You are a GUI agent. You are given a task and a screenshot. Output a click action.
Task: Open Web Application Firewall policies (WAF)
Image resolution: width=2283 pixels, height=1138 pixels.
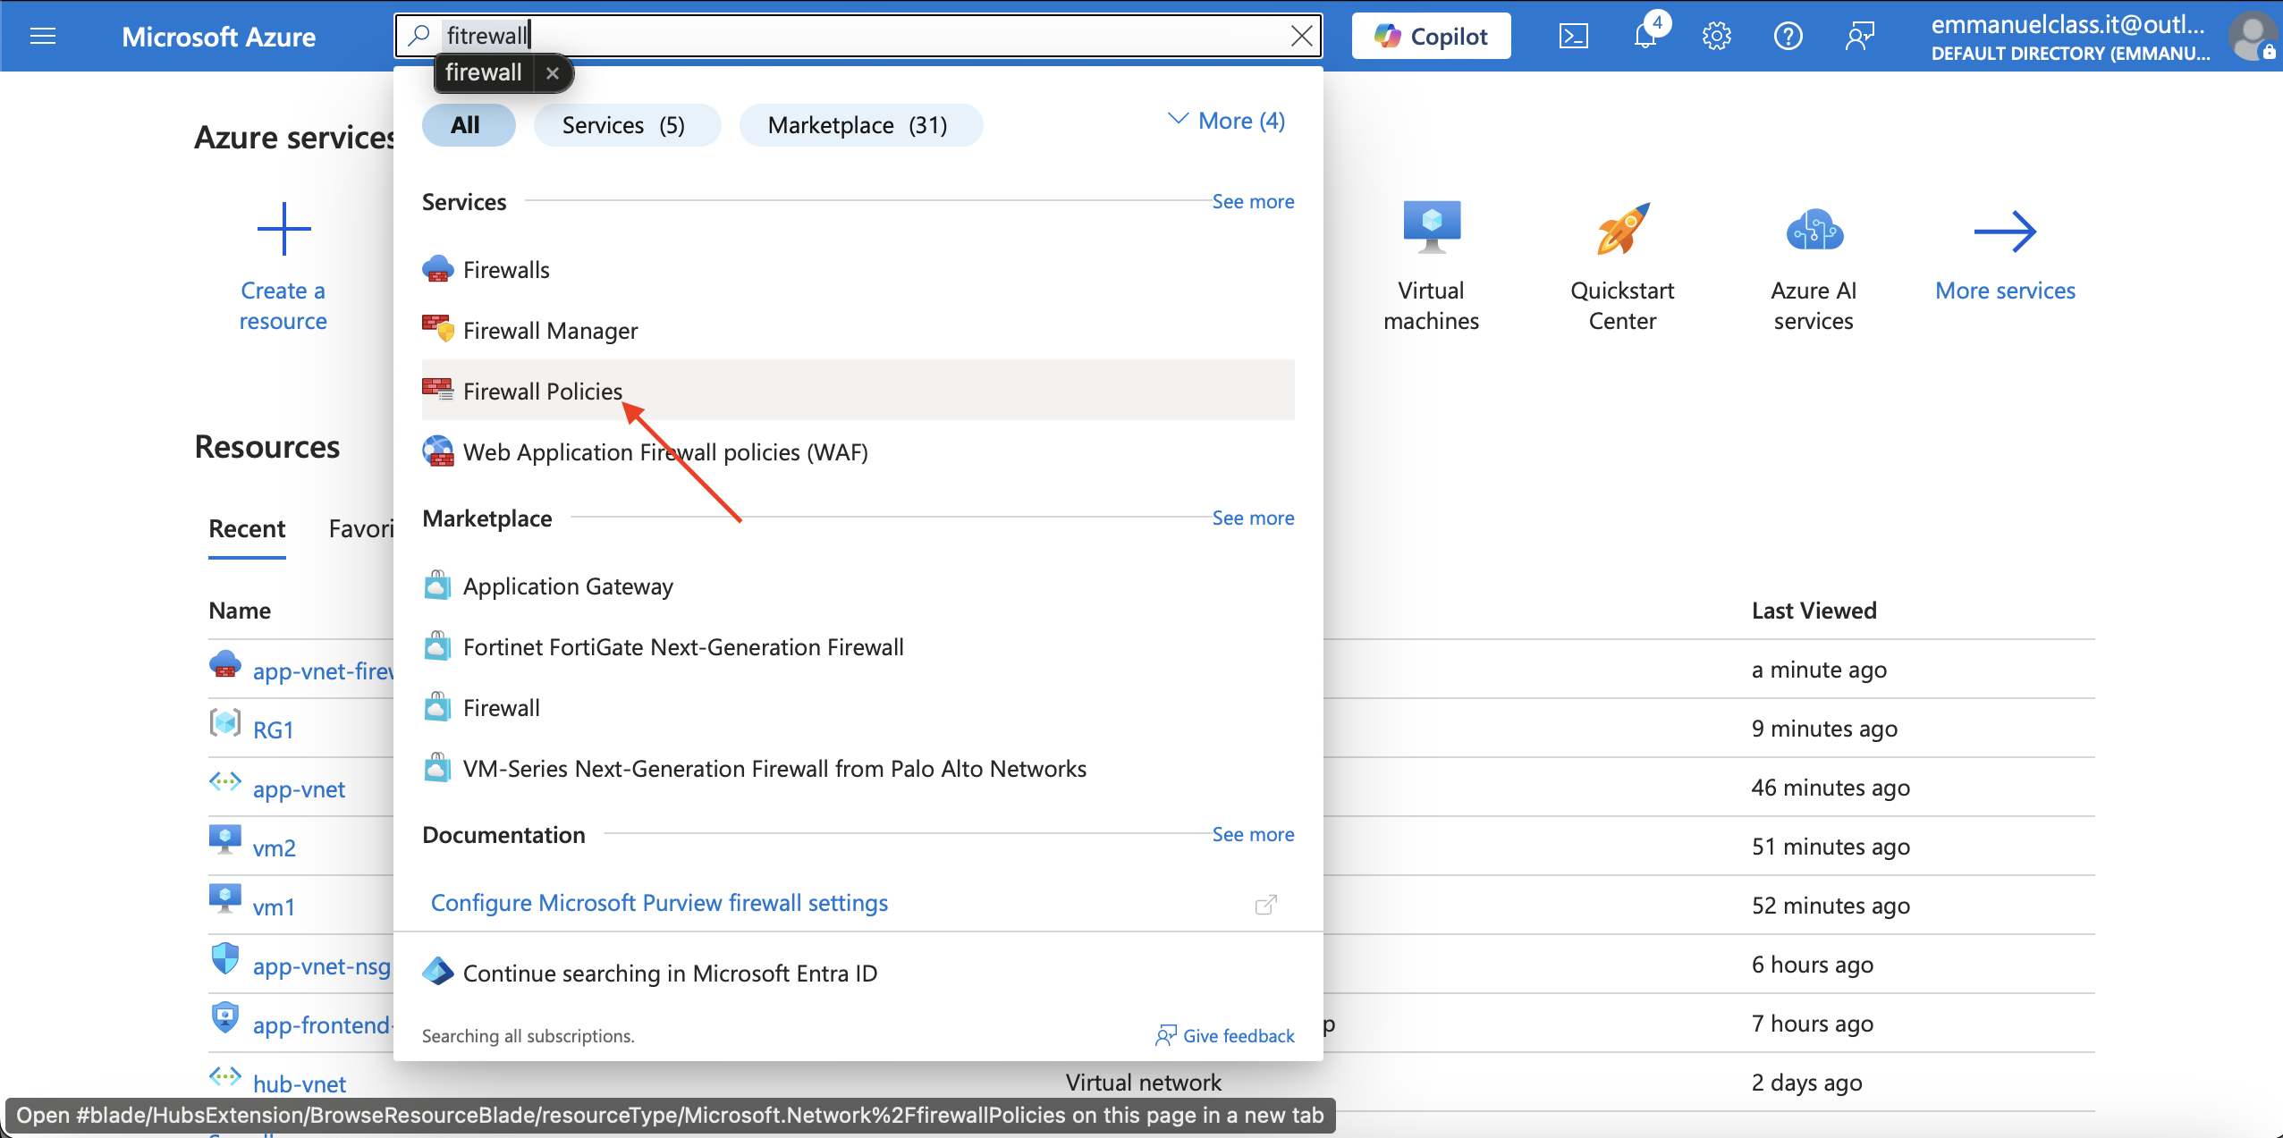click(x=858, y=451)
